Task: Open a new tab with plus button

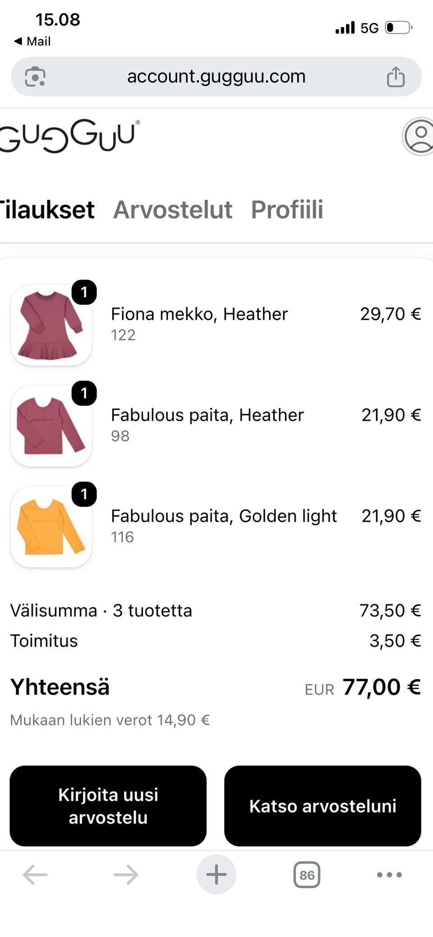Action: coord(216,874)
